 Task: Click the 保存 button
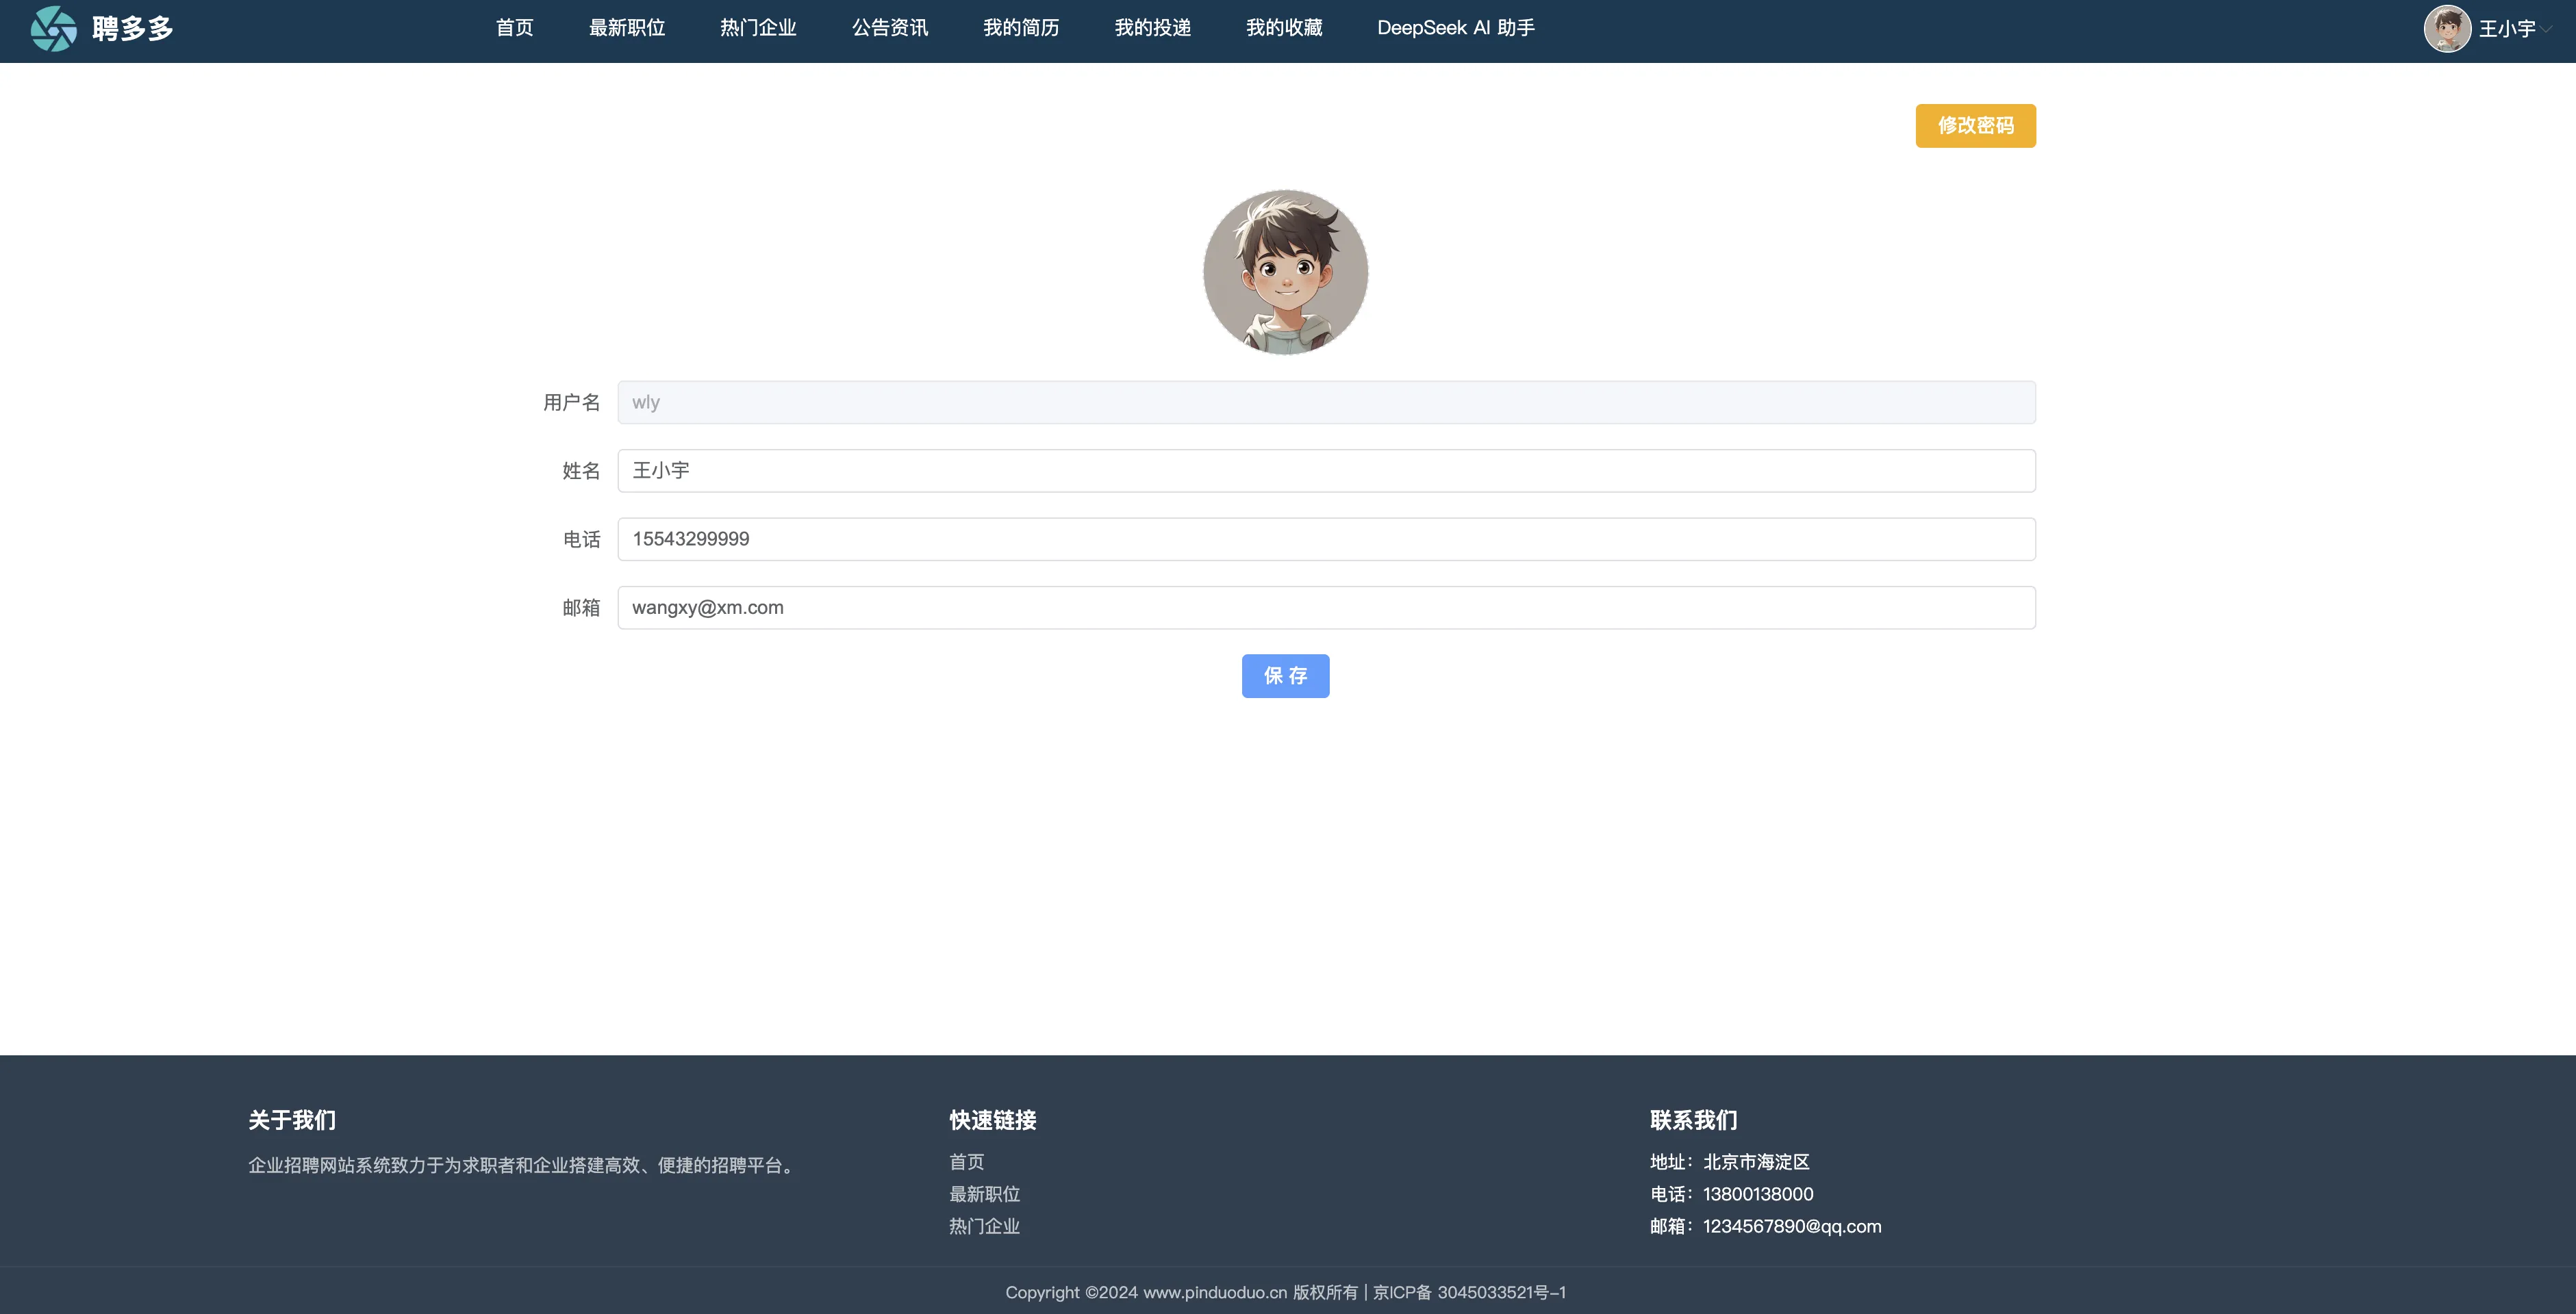coord(1285,676)
